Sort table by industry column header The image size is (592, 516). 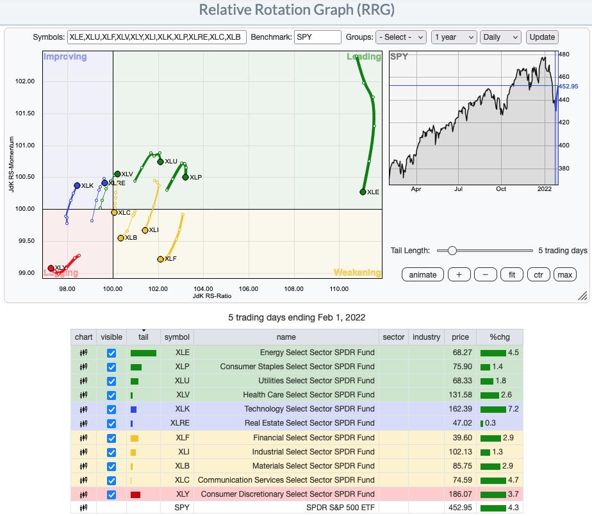tap(426, 337)
